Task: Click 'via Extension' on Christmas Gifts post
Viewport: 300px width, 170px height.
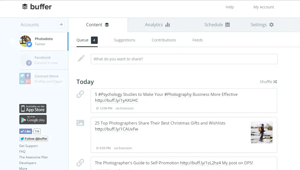Action: (123, 148)
